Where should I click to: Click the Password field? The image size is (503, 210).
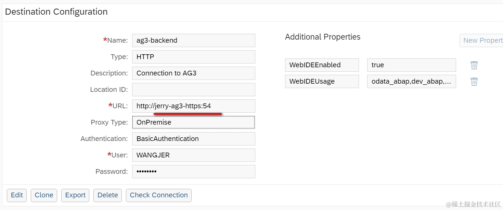click(x=193, y=171)
